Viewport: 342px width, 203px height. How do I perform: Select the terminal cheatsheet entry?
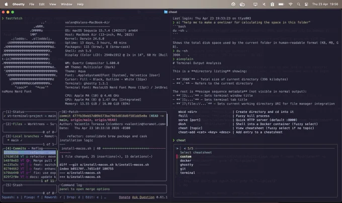point(188,173)
